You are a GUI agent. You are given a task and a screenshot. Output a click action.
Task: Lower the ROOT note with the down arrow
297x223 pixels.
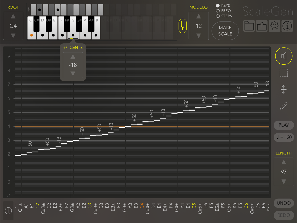click(x=13, y=35)
